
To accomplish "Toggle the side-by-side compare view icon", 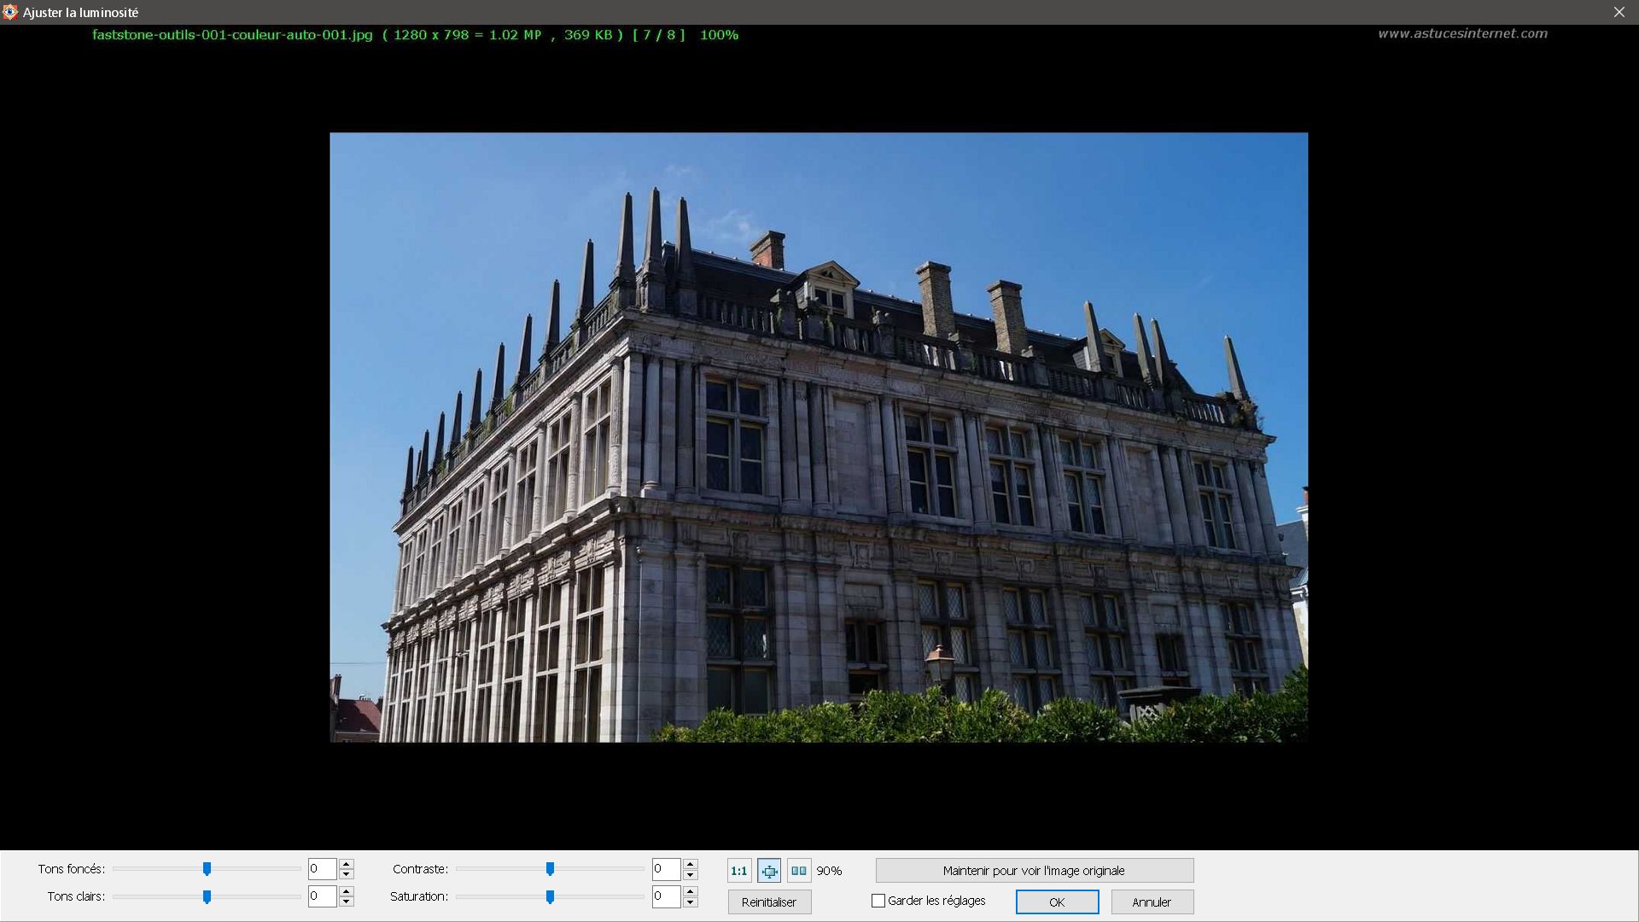I will point(799,871).
